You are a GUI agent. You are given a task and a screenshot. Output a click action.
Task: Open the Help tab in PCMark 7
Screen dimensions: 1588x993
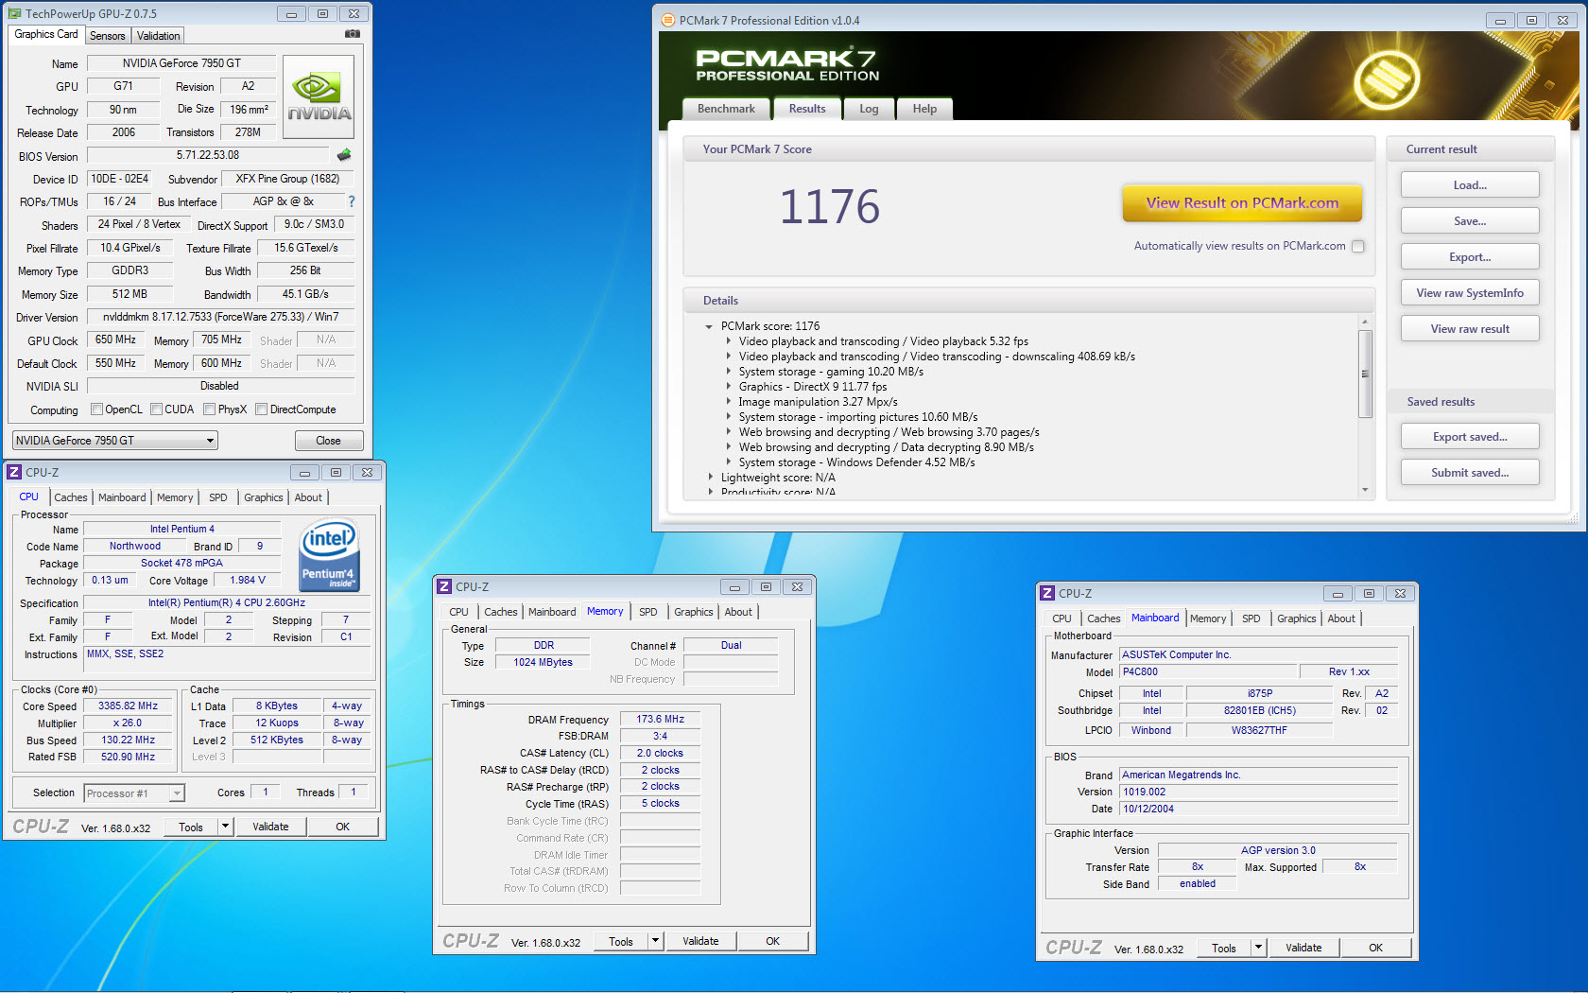click(924, 109)
